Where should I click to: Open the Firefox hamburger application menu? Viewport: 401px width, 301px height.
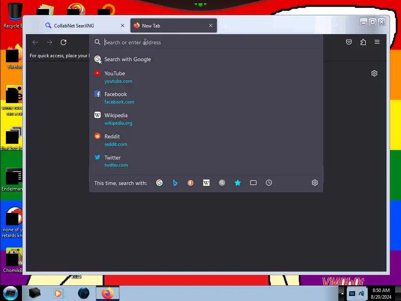pos(377,42)
